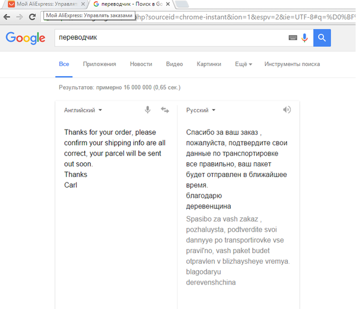Switch to the Картинки tab
Screen dimensions: 356x309
tap(209, 64)
